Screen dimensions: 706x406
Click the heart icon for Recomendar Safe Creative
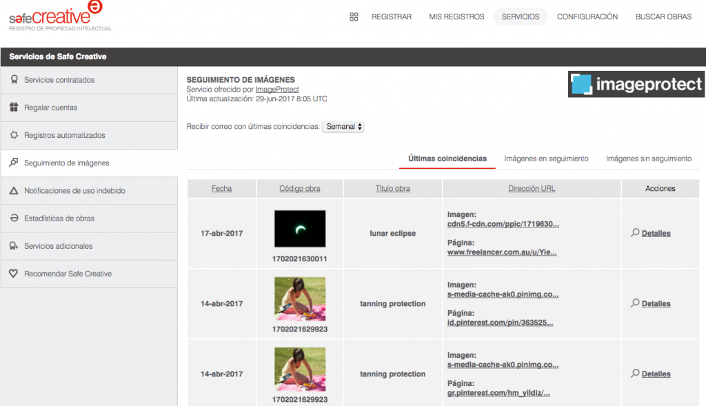coord(14,274)
